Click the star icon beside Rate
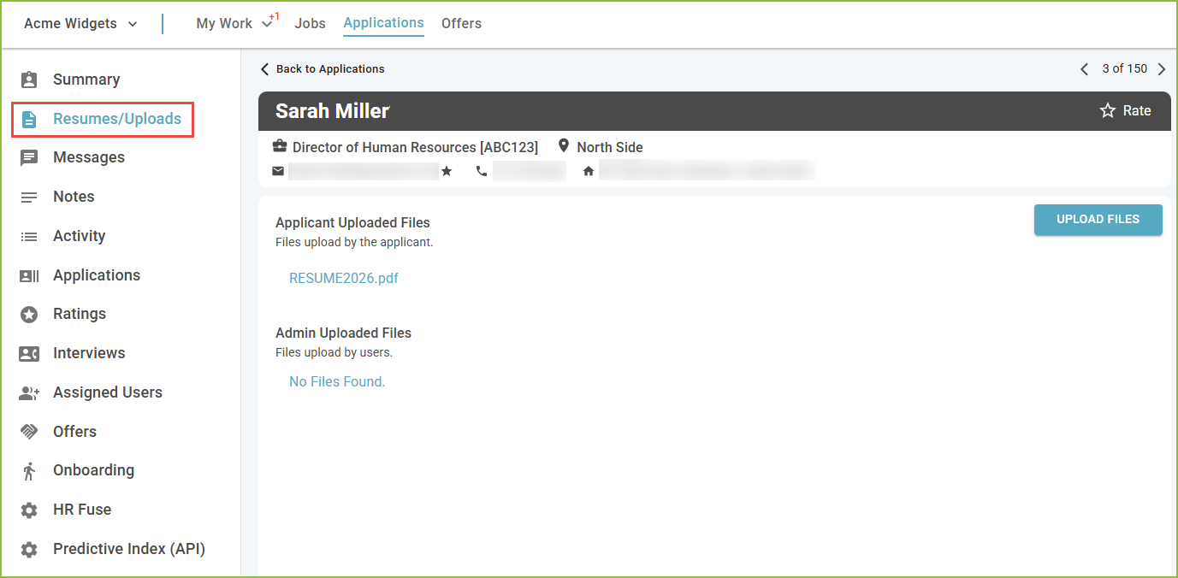The height and width of the screenshot is (578, 1178). click(x=1108, y=110)
